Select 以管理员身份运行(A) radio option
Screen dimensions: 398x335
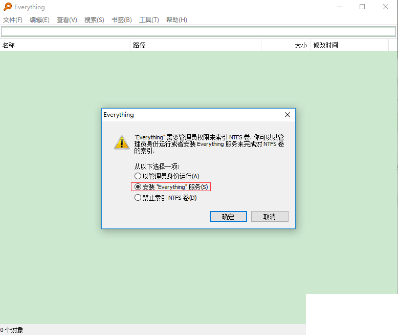(x=167, y=176)
